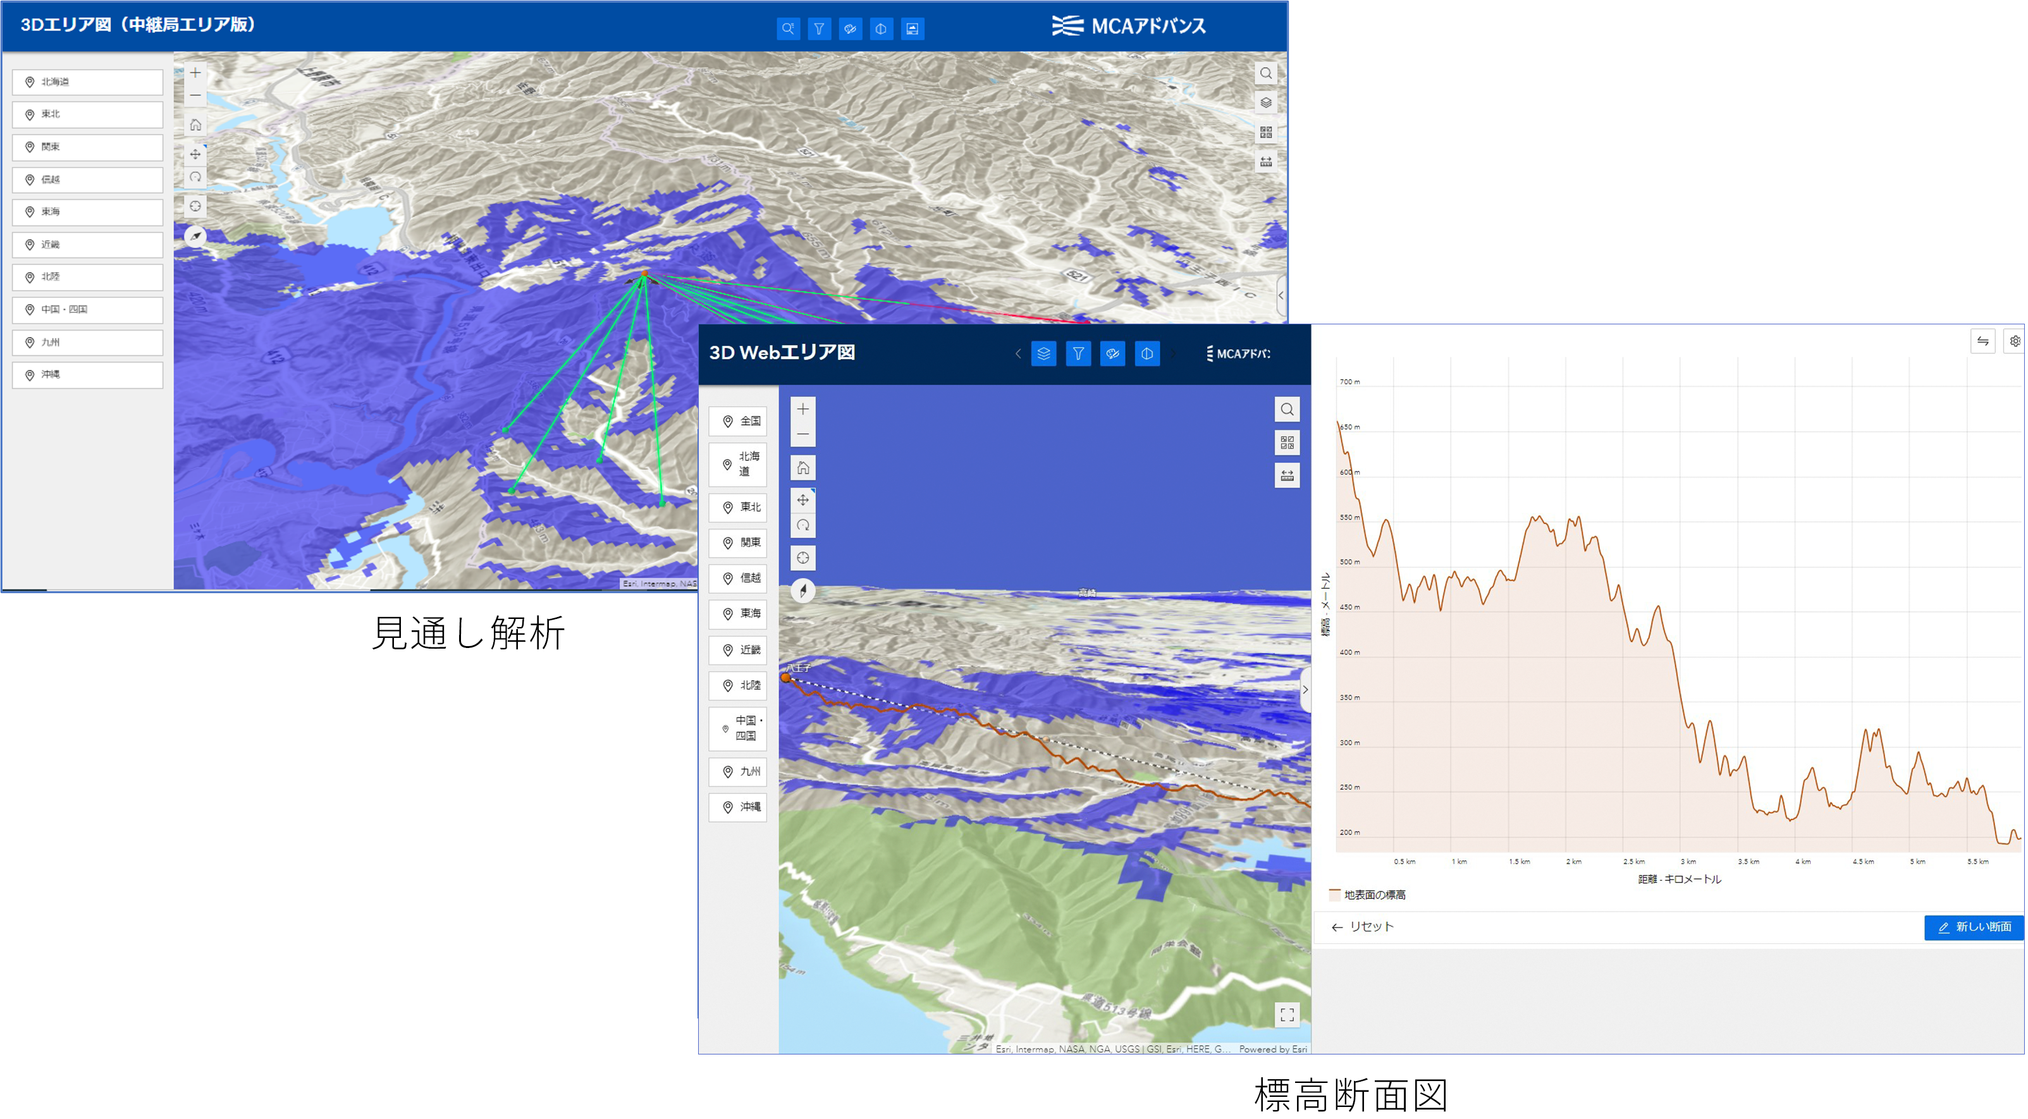Viewport: 2028px width, 1119px height.
Task: Collapse the elevation profile side panel arrow
Action: click(1305, 690)
